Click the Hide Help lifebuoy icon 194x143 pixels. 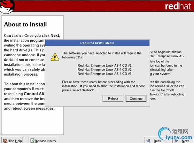5,141
